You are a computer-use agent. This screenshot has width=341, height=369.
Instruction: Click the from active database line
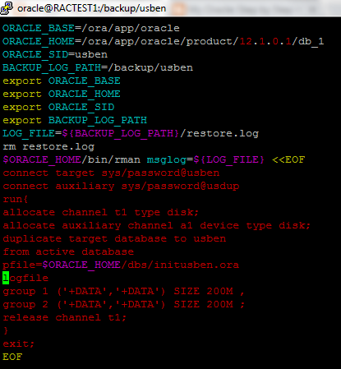68,251
